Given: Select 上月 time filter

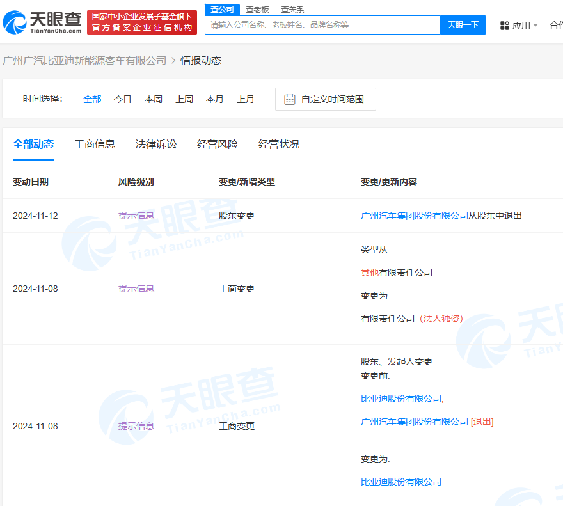Looking at the screenshot, I should [246, 99].
